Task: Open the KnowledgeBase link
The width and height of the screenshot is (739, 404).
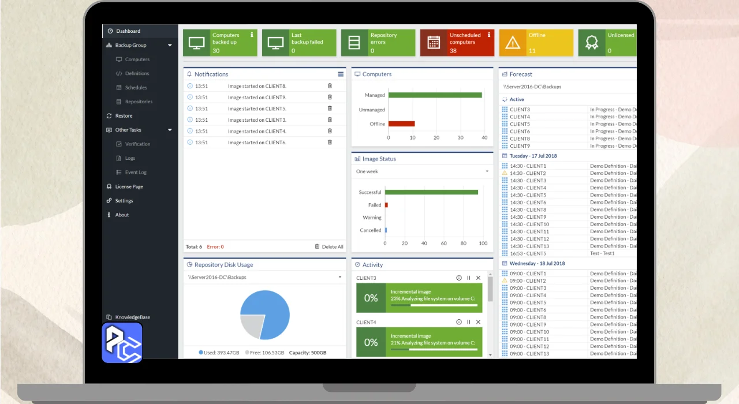Action: point(132,317)
